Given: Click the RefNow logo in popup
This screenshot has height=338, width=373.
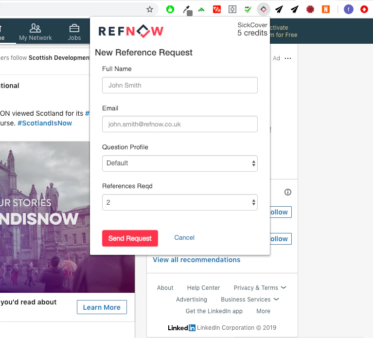Looking at the screenshot, I should (x=131, y=31).
